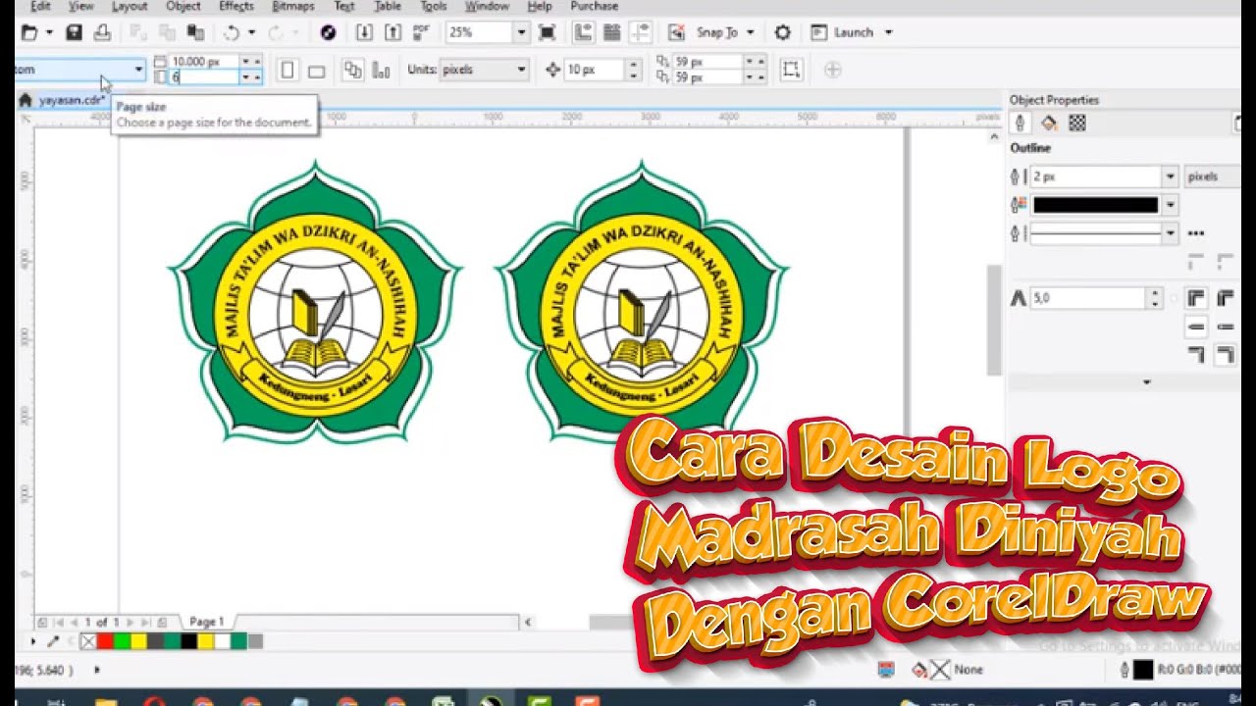Screen dimensions: 1256x706
Task: Click the vertical scrollbar of drawing window
Action: (x=994, y=319)
